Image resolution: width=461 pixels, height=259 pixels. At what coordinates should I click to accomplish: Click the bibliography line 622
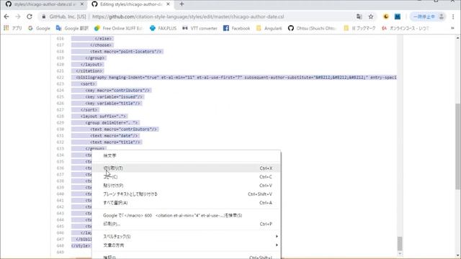pos(233,78)
